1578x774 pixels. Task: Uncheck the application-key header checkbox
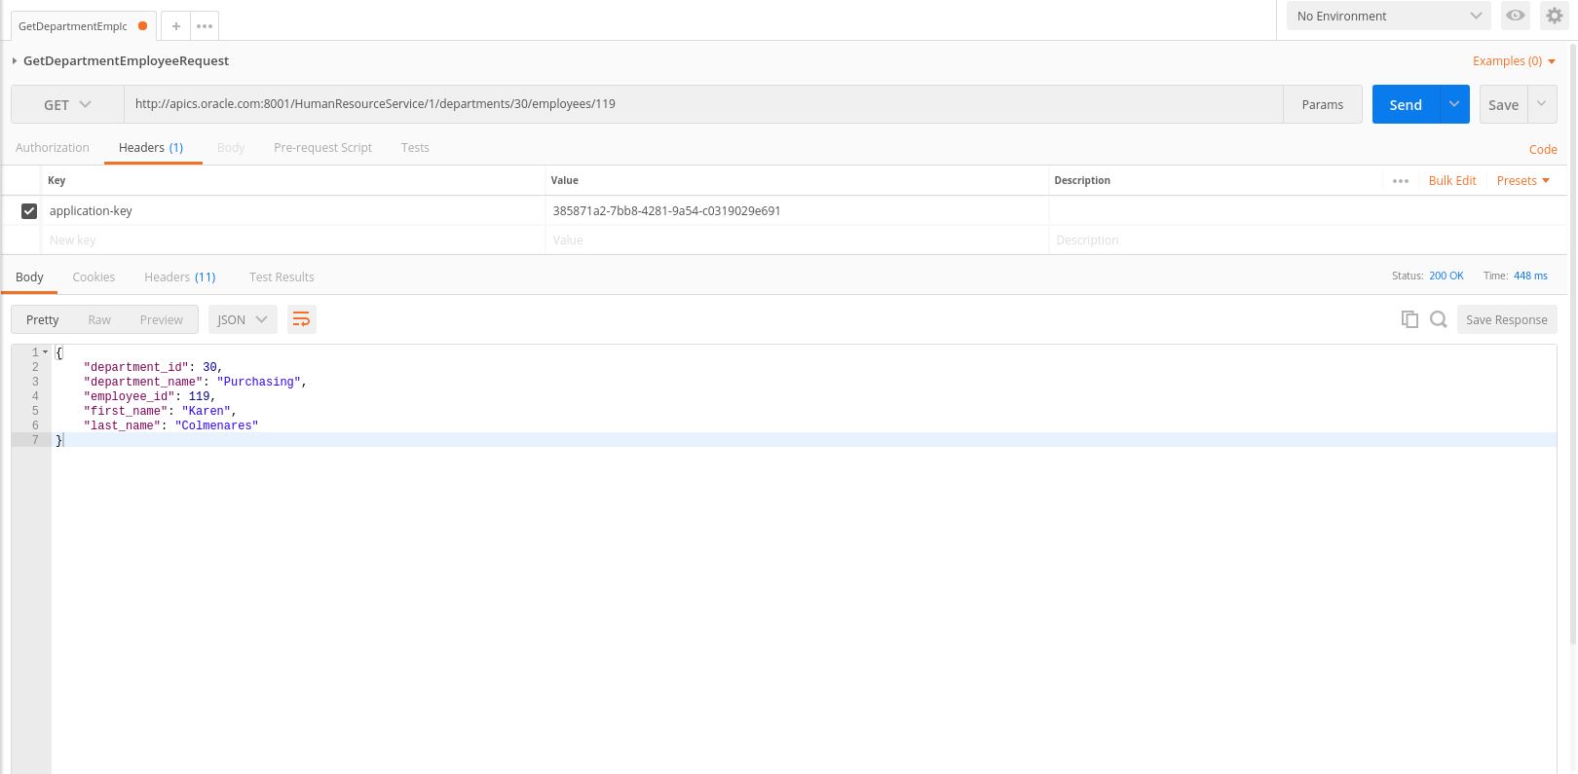click(x=29, y=211)
